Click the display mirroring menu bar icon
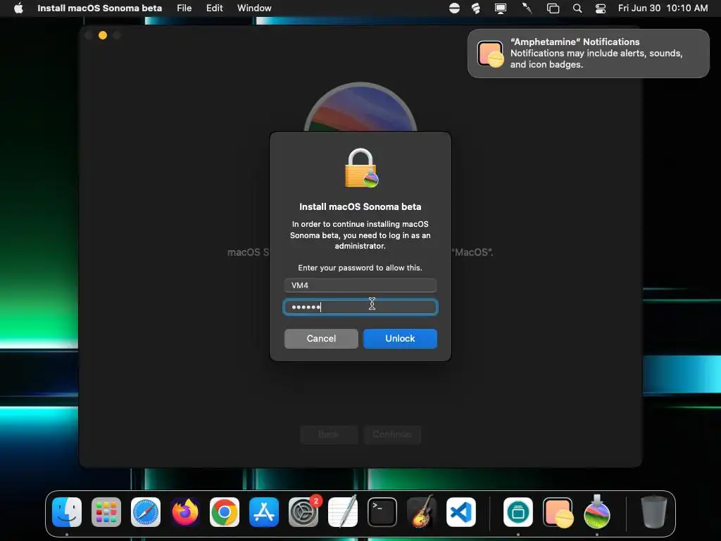 coord(501,8)
